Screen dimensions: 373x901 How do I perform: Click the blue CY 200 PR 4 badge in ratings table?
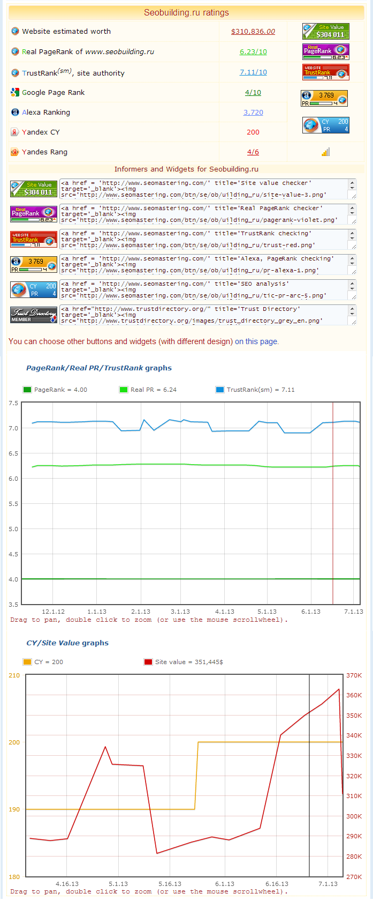326,125
